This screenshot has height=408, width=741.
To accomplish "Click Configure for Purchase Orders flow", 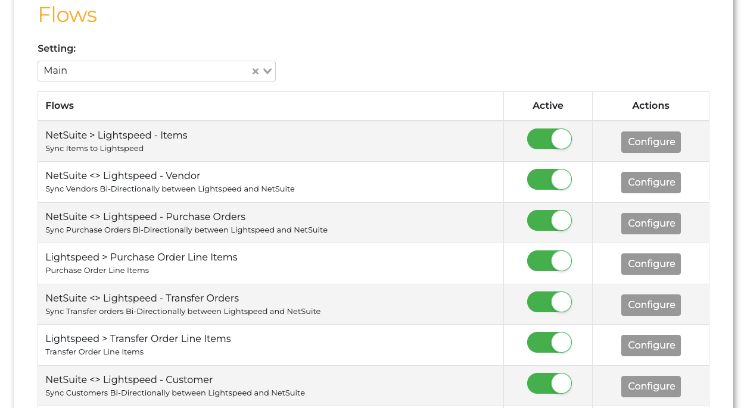I will (650, 224).
